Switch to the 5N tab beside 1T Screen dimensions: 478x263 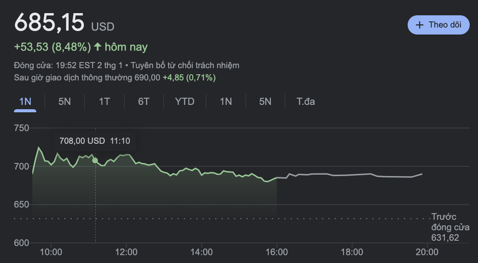[x=64, y=102]
